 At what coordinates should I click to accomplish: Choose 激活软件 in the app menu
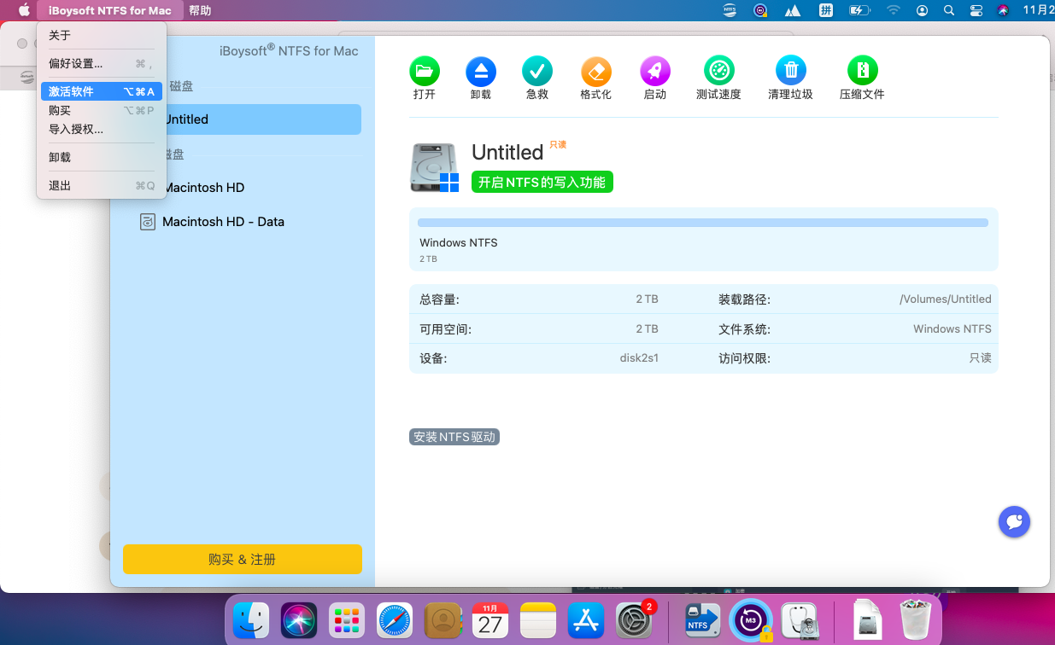coord(102,91)
